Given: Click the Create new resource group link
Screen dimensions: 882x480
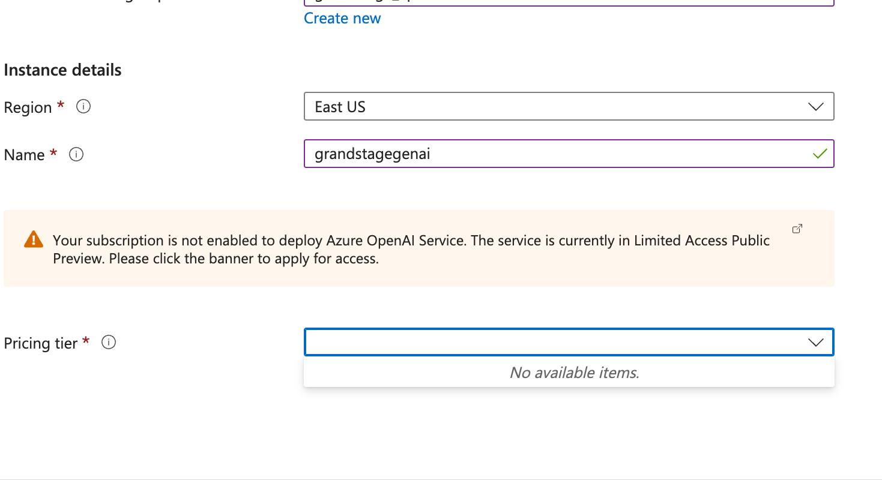Looking at the screenshot, I should pyautogui.click(x=342, y=18).
